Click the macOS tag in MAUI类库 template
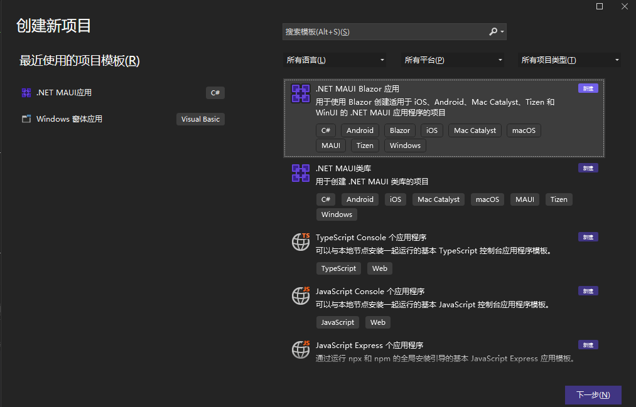Image resolution: width=636 pixels, height=407 pixels. (487, 199)
